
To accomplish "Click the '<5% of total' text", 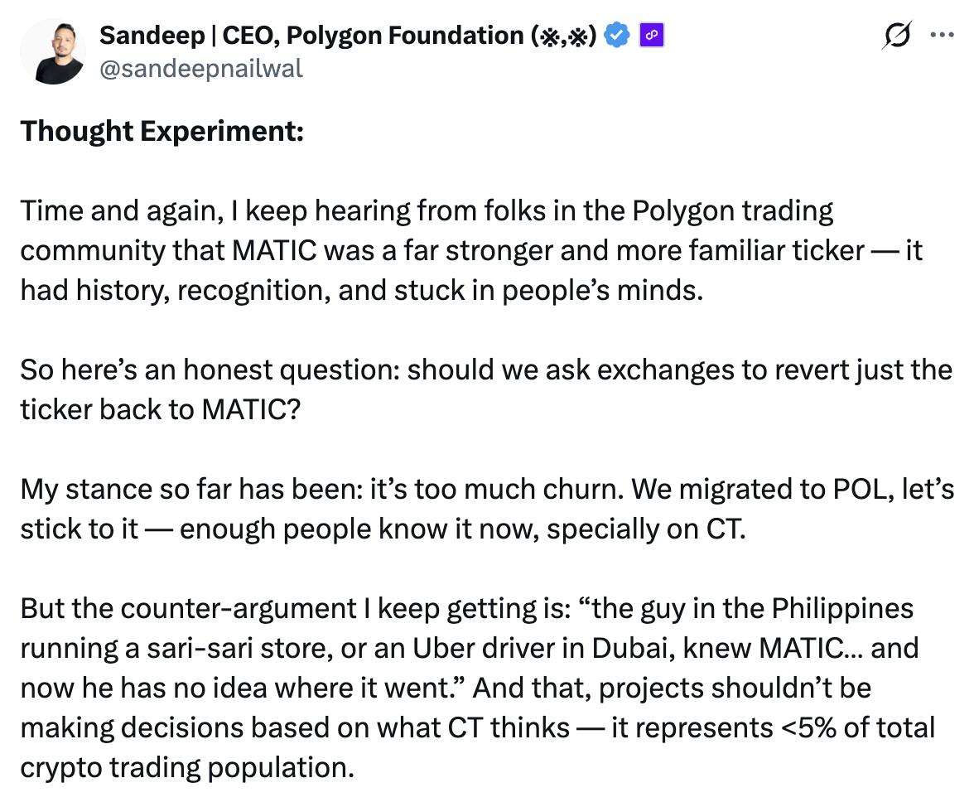I will (853, 728).
